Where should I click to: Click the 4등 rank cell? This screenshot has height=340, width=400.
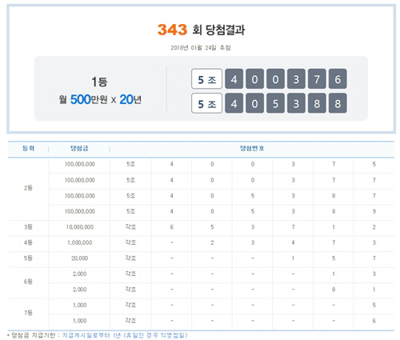(x=28, y=242)
